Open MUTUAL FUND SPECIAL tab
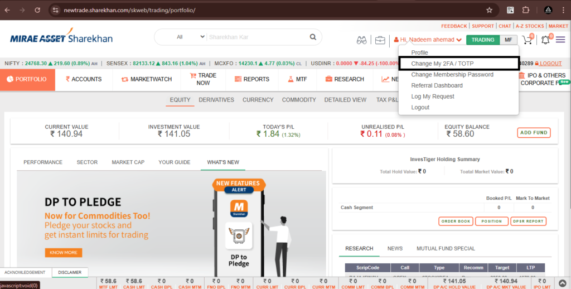Image resolution: width=571 pixels, height=289 pixels. pos(446,248)
